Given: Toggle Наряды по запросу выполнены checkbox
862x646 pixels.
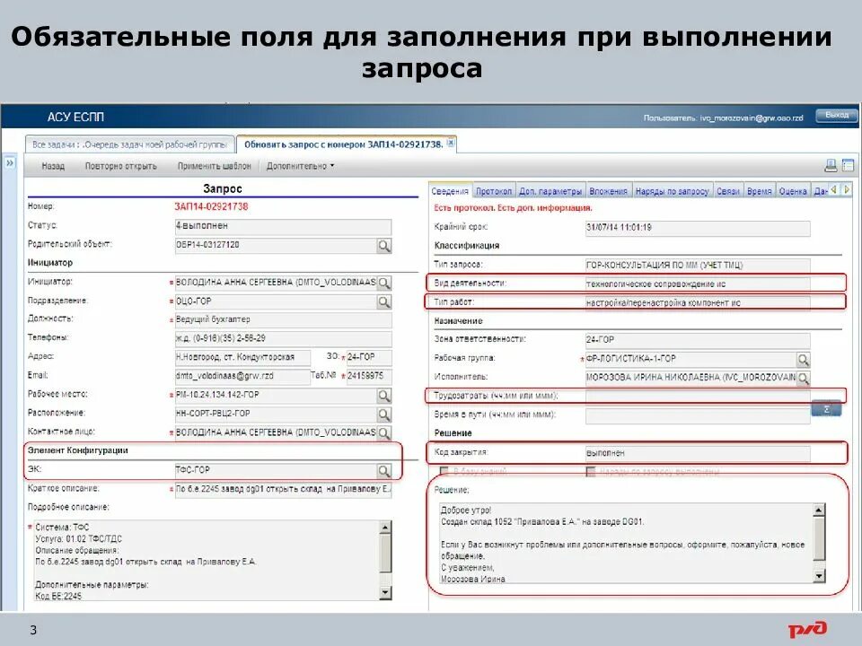Looking at the screenshot, I should (591, 471).
